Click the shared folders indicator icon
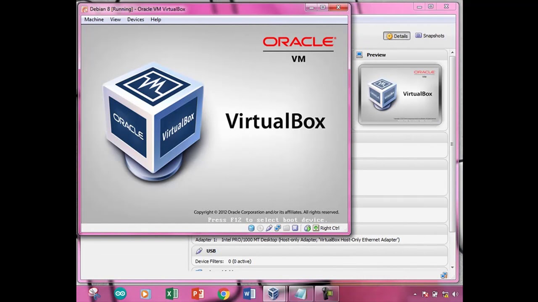Image resolution: width=538 pixels, height=302 pixels. 287,228
